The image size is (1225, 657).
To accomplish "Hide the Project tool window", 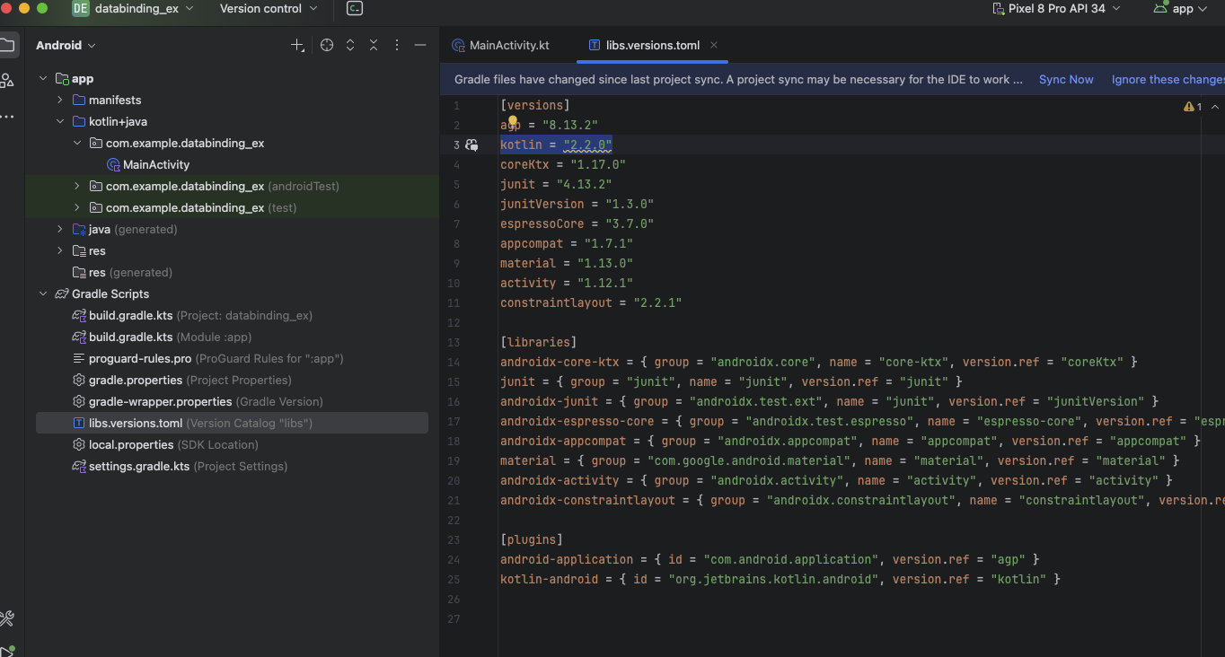I will (x=419, y=45).
